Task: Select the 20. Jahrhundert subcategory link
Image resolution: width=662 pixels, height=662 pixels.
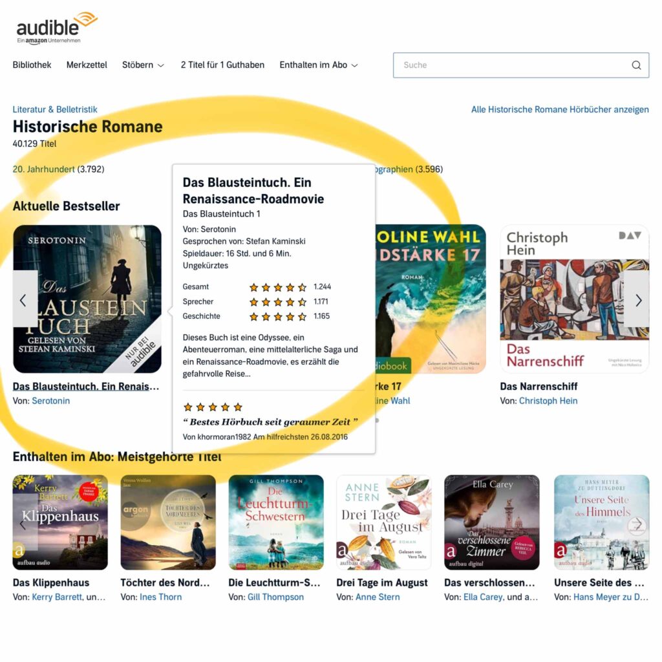Action: 43,169
